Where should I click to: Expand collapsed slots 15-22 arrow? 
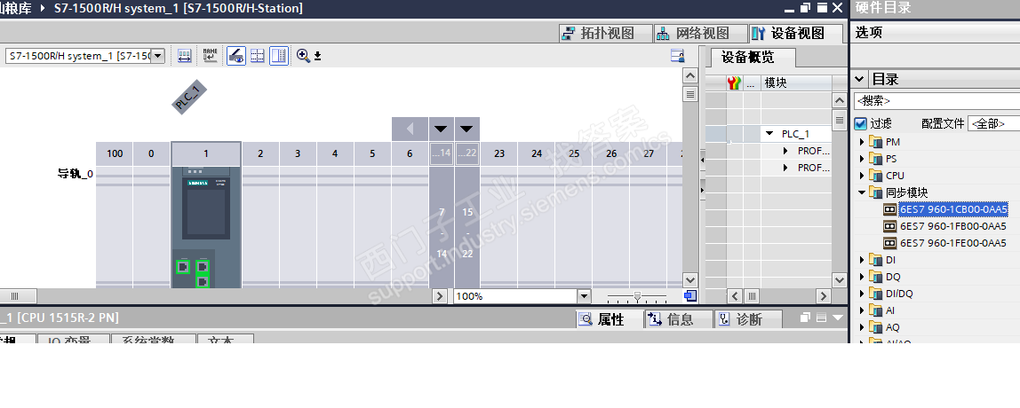466,129
